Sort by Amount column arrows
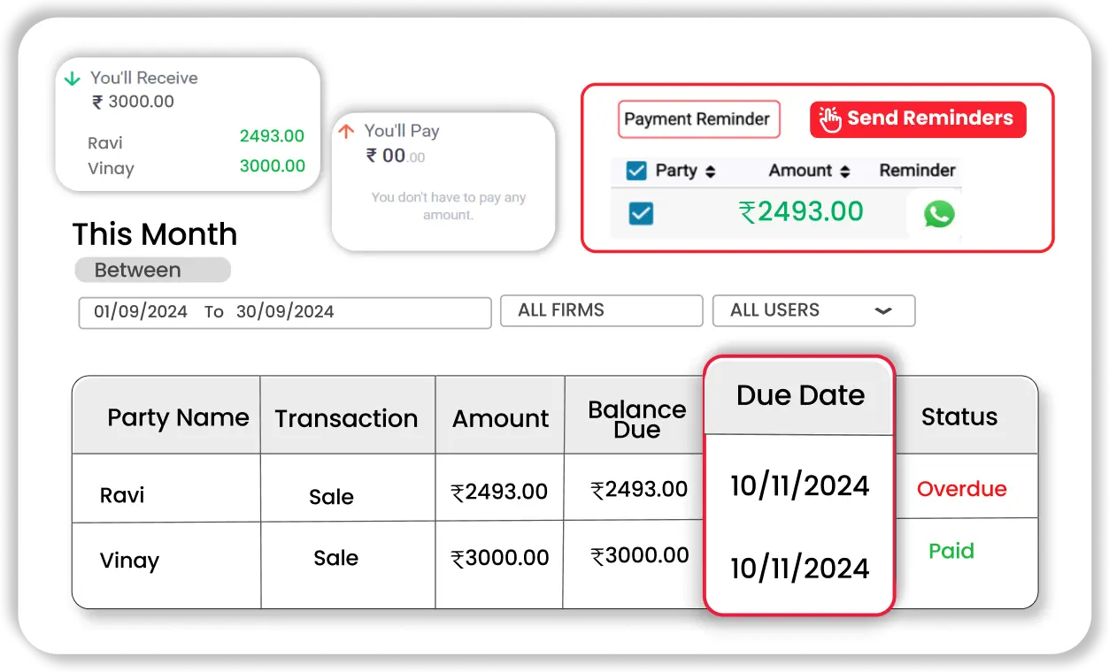Image resolution: width=1109 pixels, height=672 pixels. (x=844, y=172)
